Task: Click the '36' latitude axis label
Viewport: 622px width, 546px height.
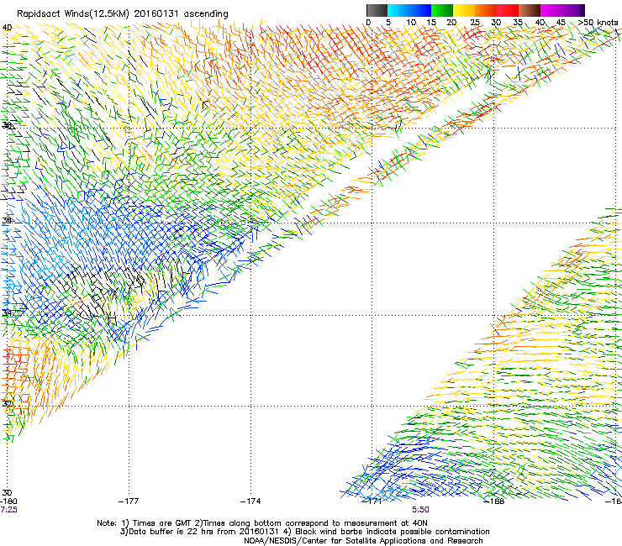Action: (x=7, y=221)
